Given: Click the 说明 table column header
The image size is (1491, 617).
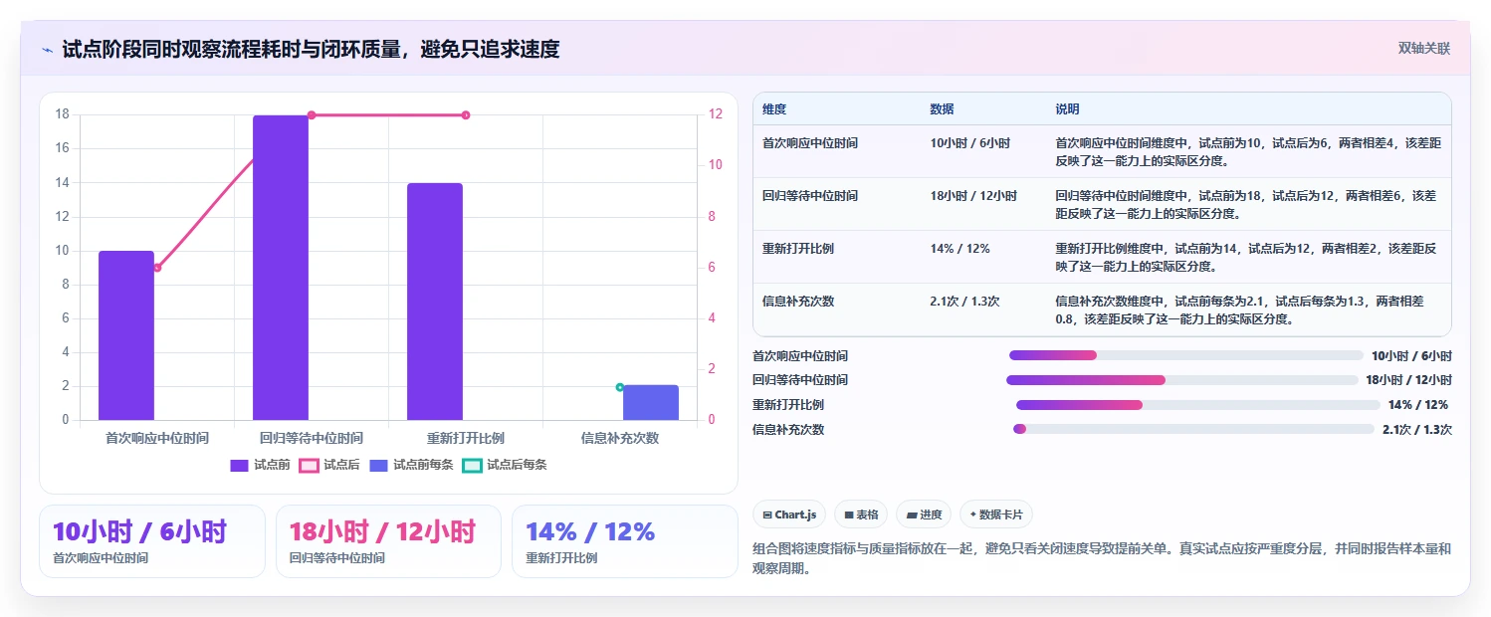Looking at the screenshot, I should tap(1067, 109).
